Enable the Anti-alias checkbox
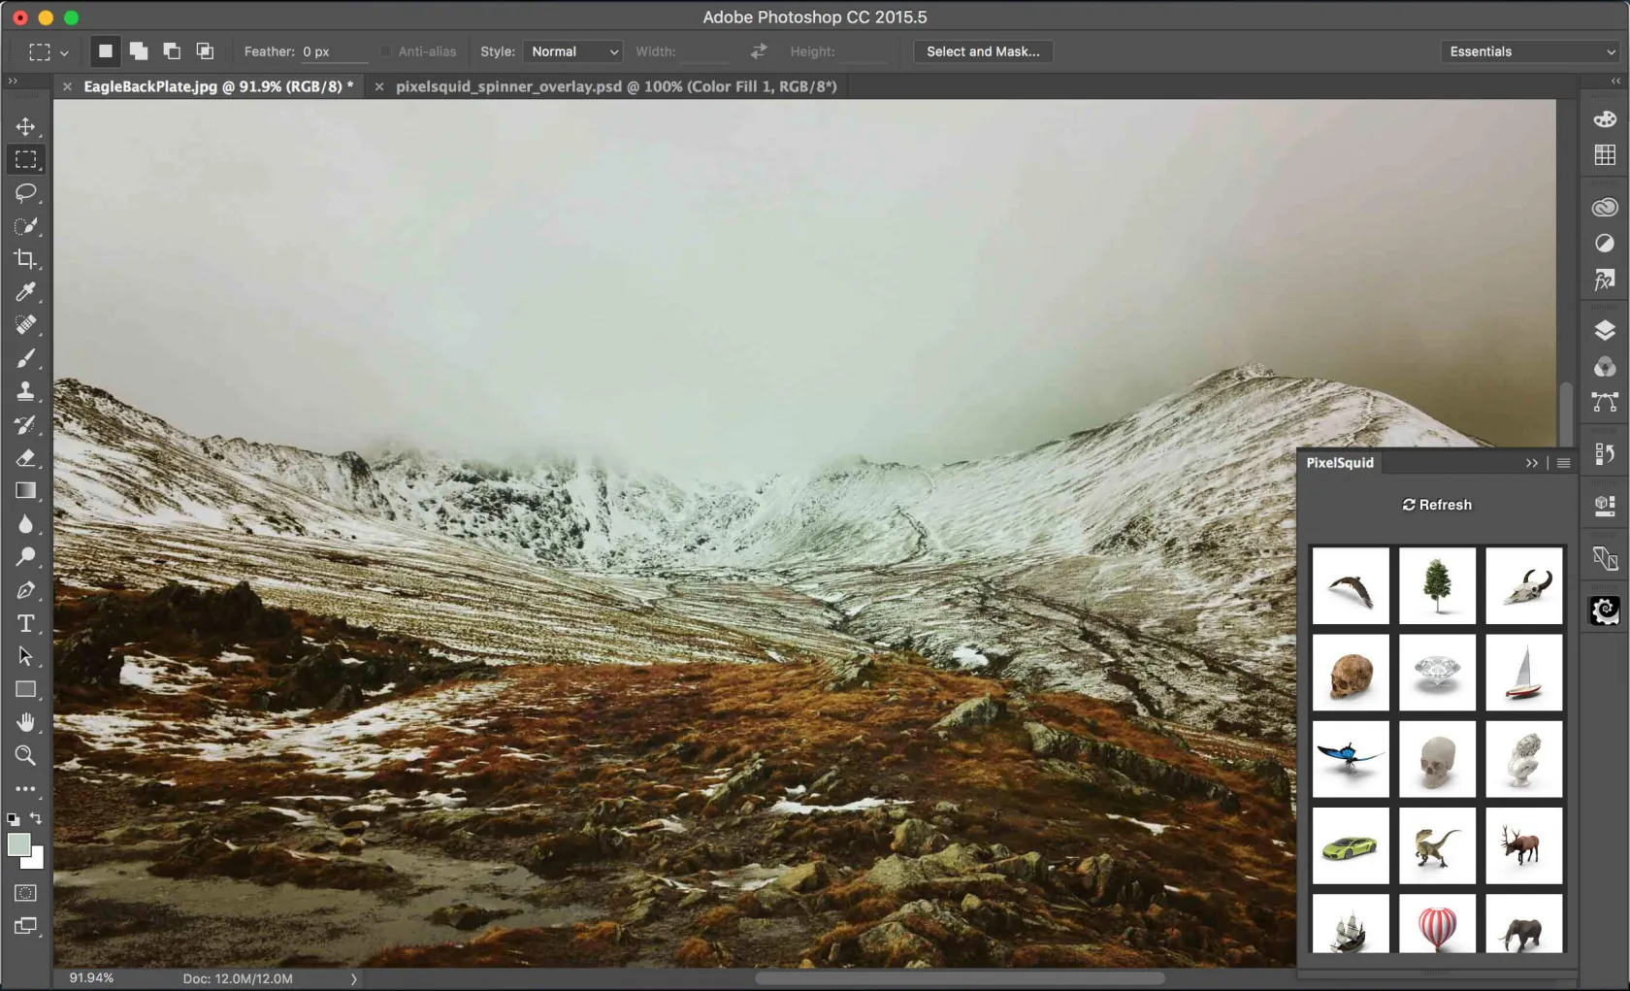Screen dimensions: 1630x991 (386, 51)
